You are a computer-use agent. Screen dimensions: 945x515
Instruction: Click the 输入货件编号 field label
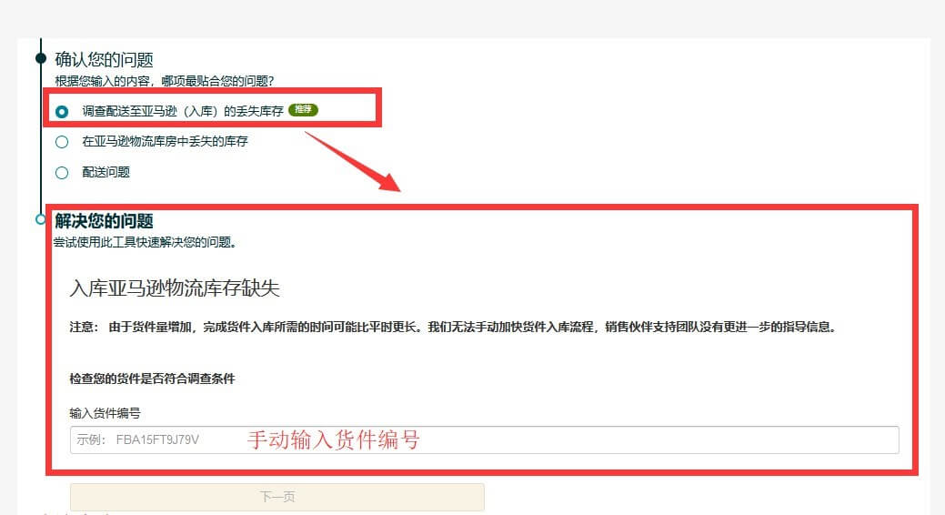coord(105,413)
